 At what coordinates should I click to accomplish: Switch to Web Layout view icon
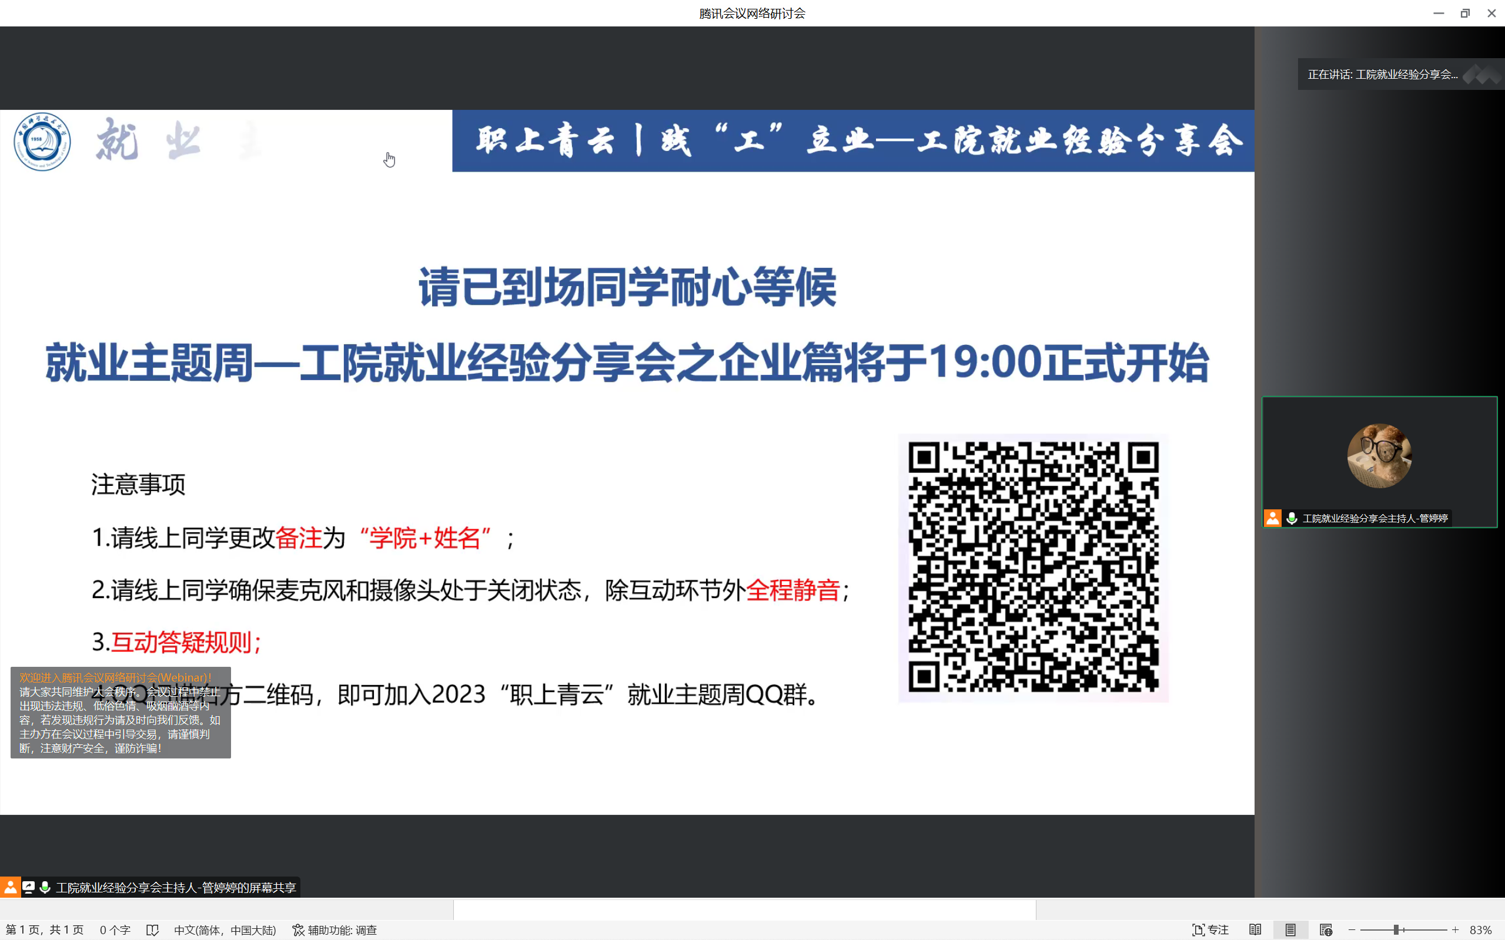(1325, 930)
